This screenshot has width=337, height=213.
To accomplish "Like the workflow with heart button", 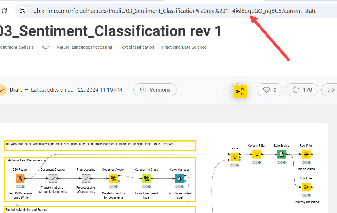I will (x=270, y=90).
